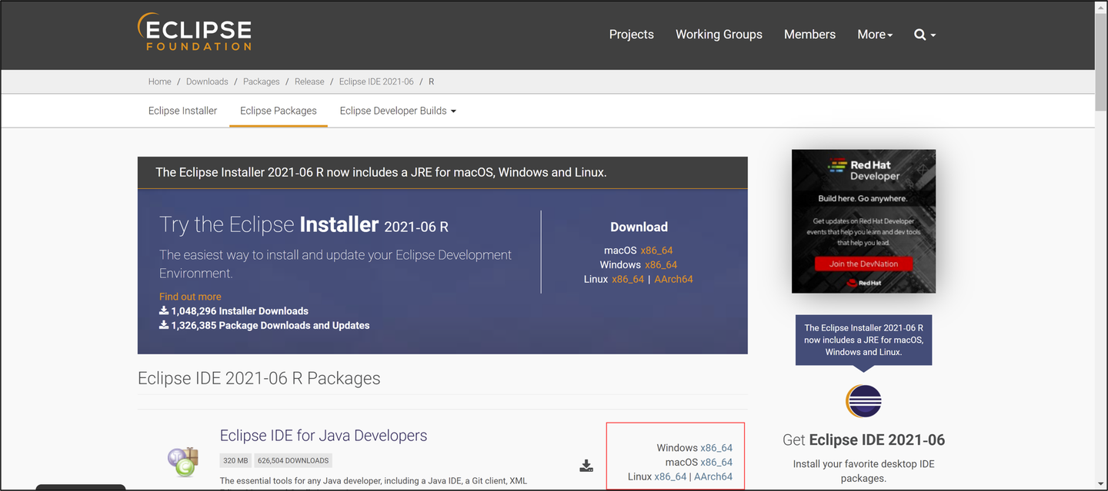
Task: Open the Projects menu item
Action: tap(631, 35)
